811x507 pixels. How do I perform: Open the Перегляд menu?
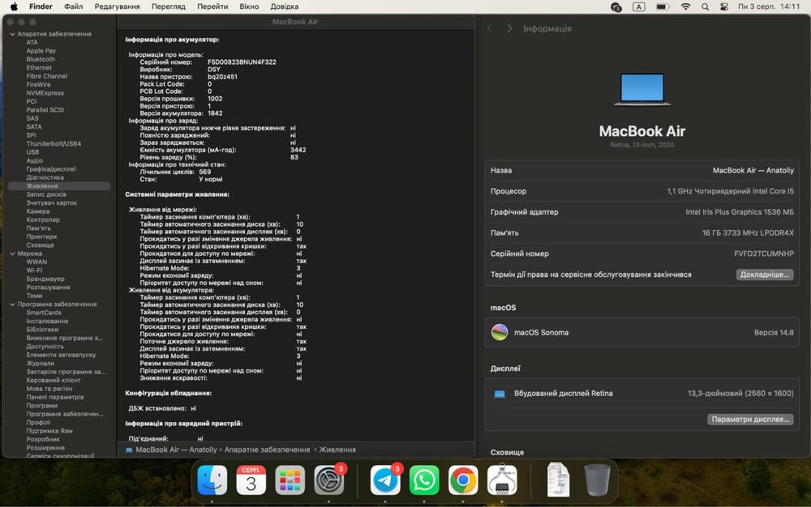click(169, 6)
